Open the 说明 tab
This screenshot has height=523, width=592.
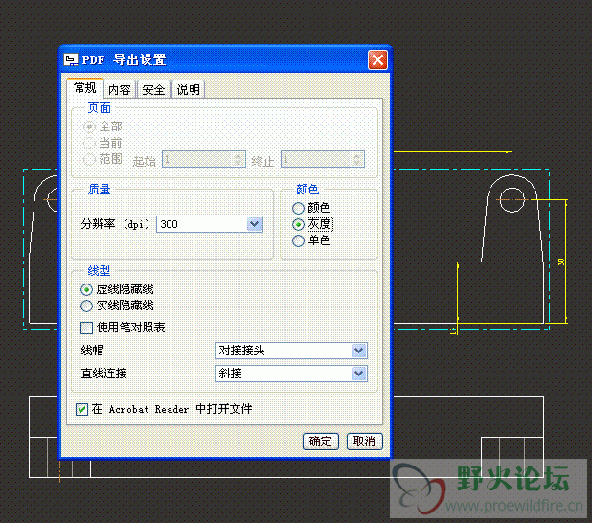(188, 89)
